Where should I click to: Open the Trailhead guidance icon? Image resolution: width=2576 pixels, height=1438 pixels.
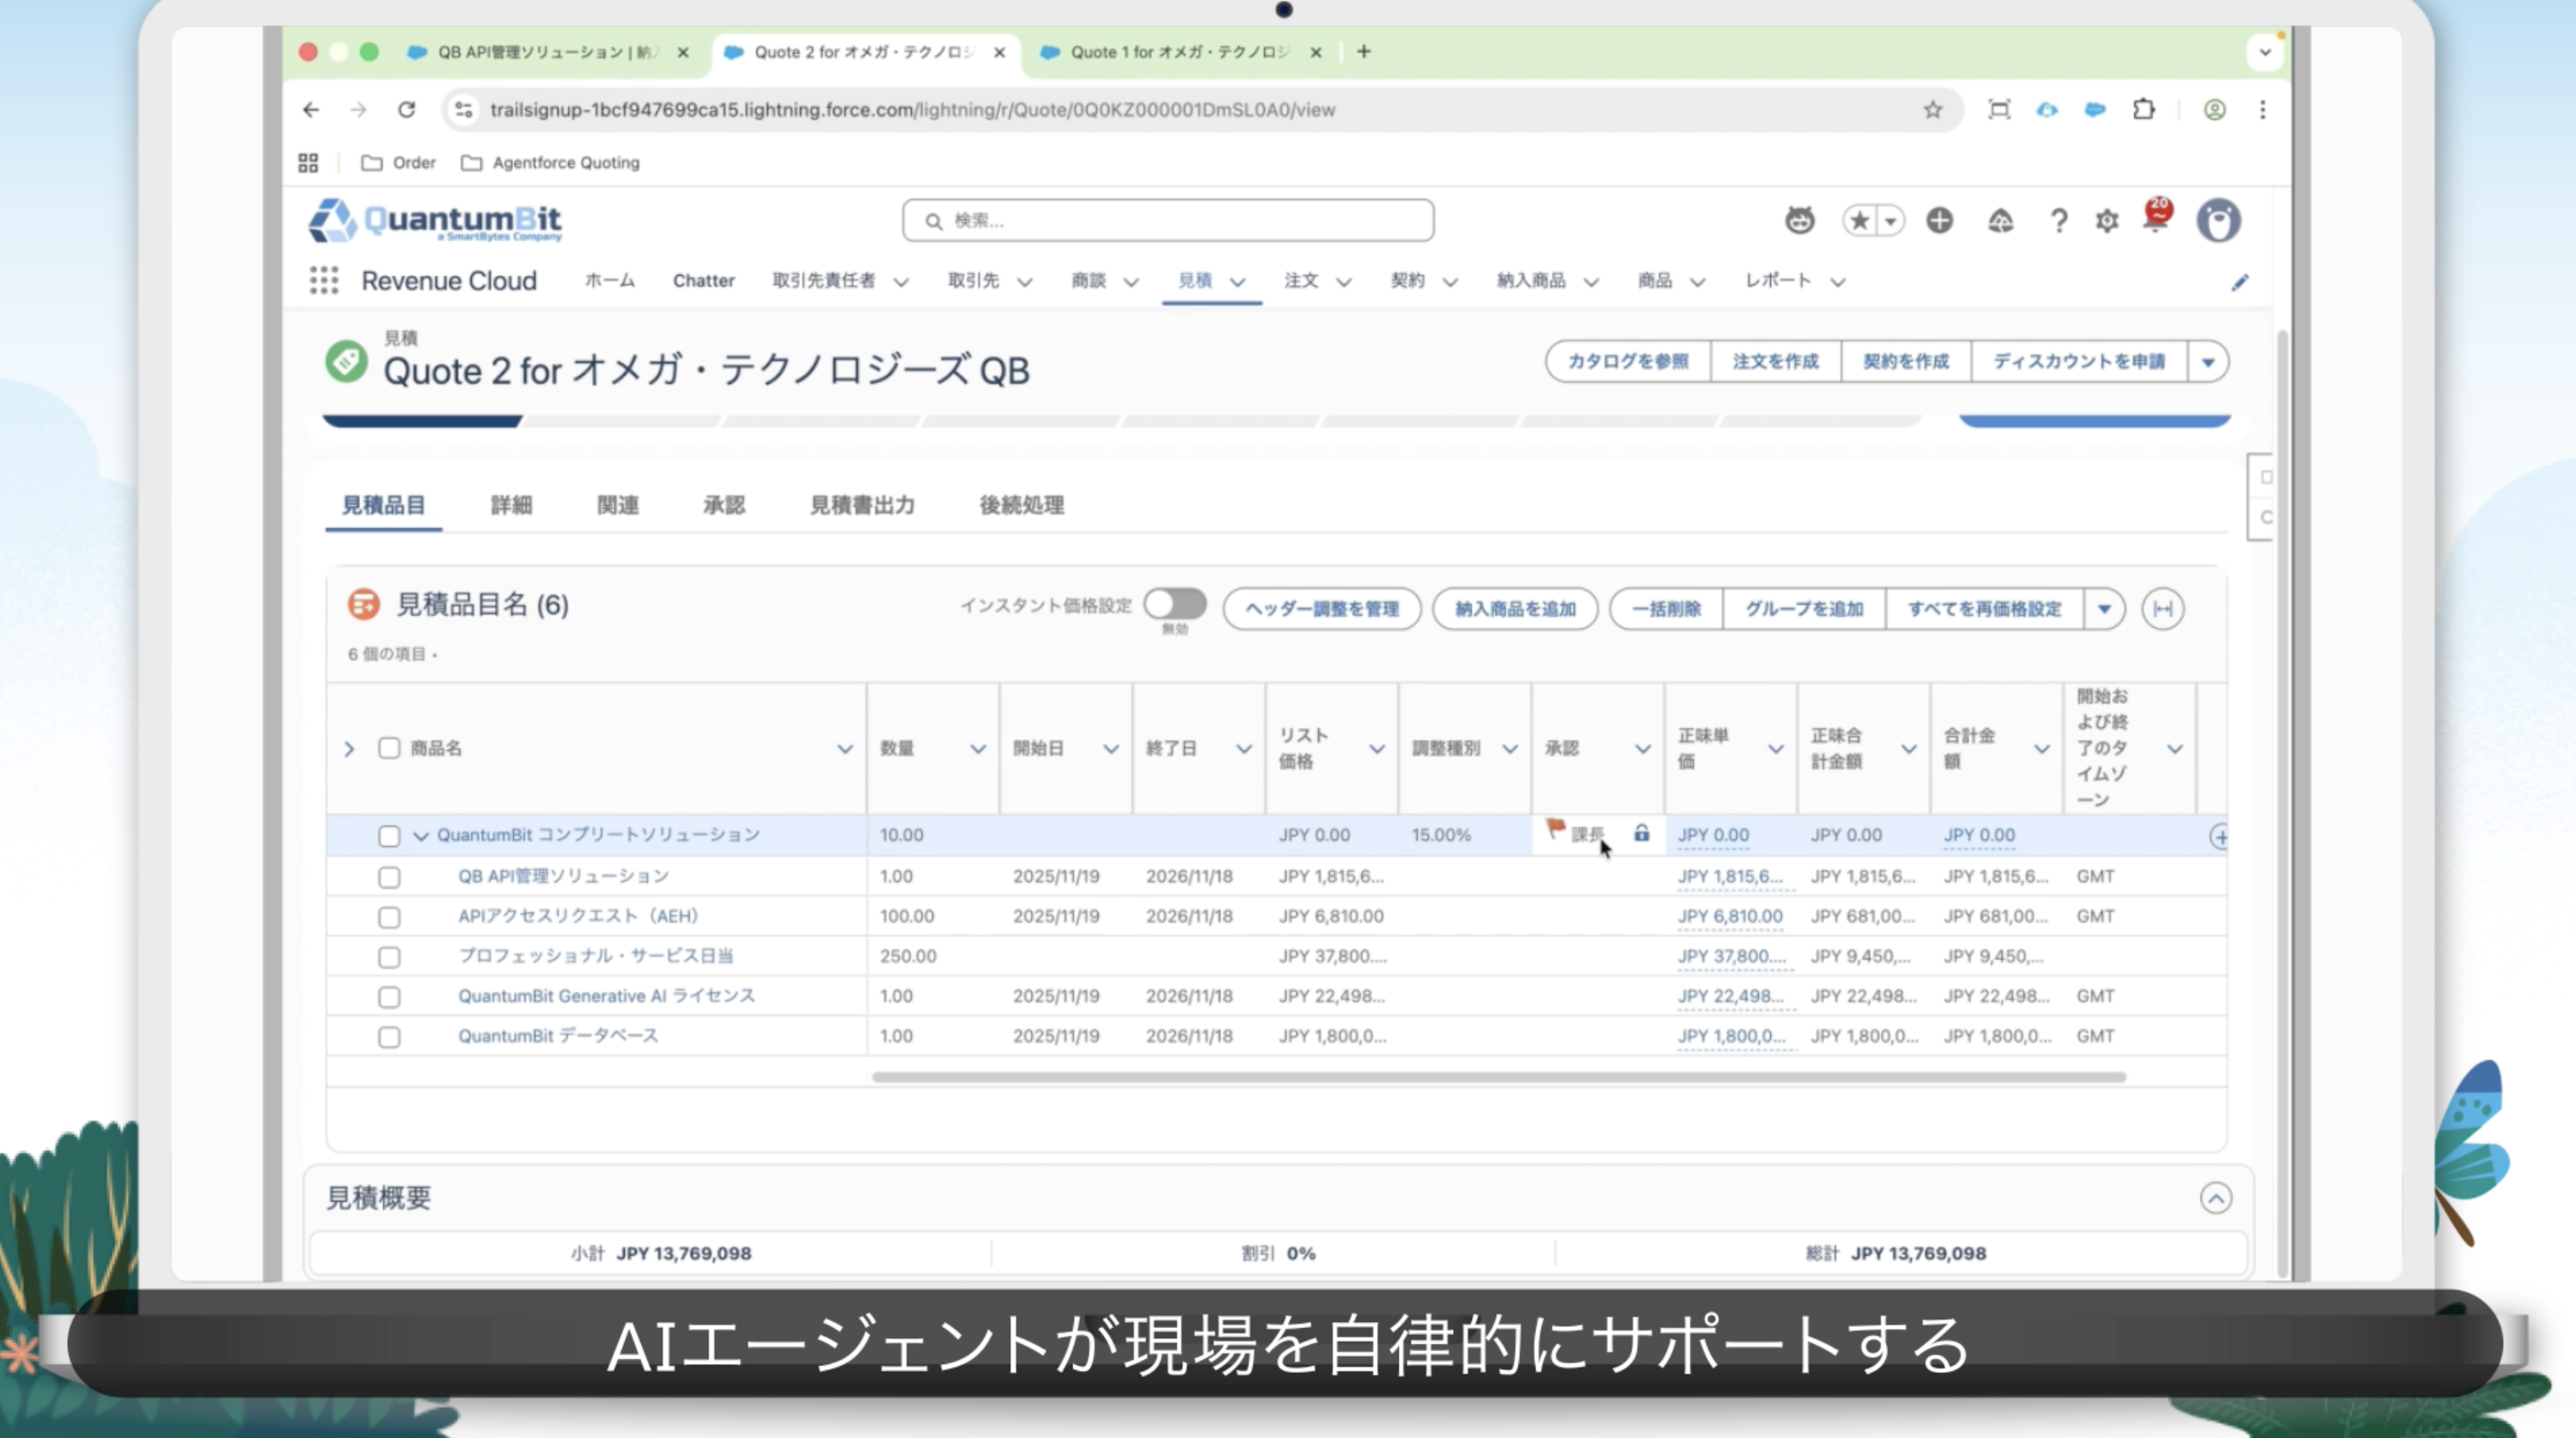(x=2000, y=220)
